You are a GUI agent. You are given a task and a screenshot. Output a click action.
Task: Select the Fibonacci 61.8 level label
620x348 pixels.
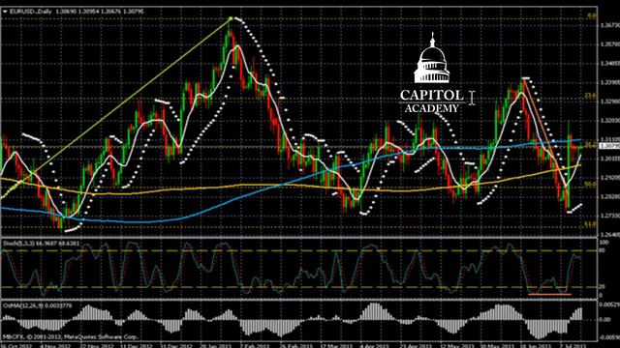(x=590, y=224)
